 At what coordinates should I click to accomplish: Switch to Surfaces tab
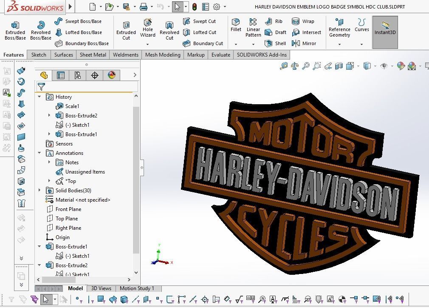point(63,55)
